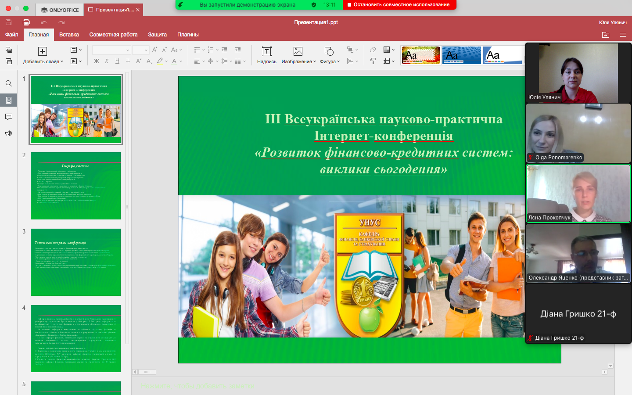Toggle superscript formatting
The height and width of the screenshot is (395, 632).
[139, 61]
